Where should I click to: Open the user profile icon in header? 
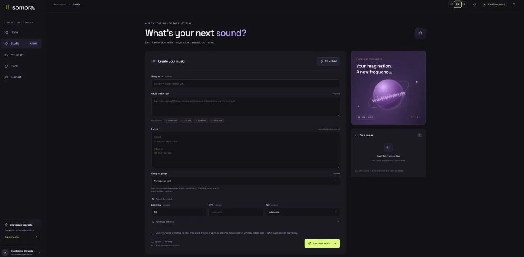[x=514, y=4]
